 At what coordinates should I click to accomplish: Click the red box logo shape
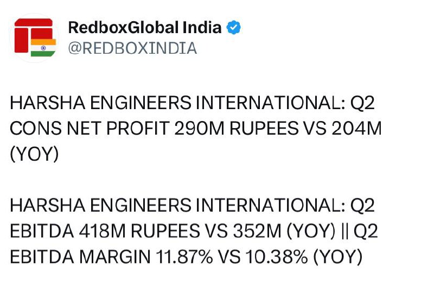tap(33, 35)
